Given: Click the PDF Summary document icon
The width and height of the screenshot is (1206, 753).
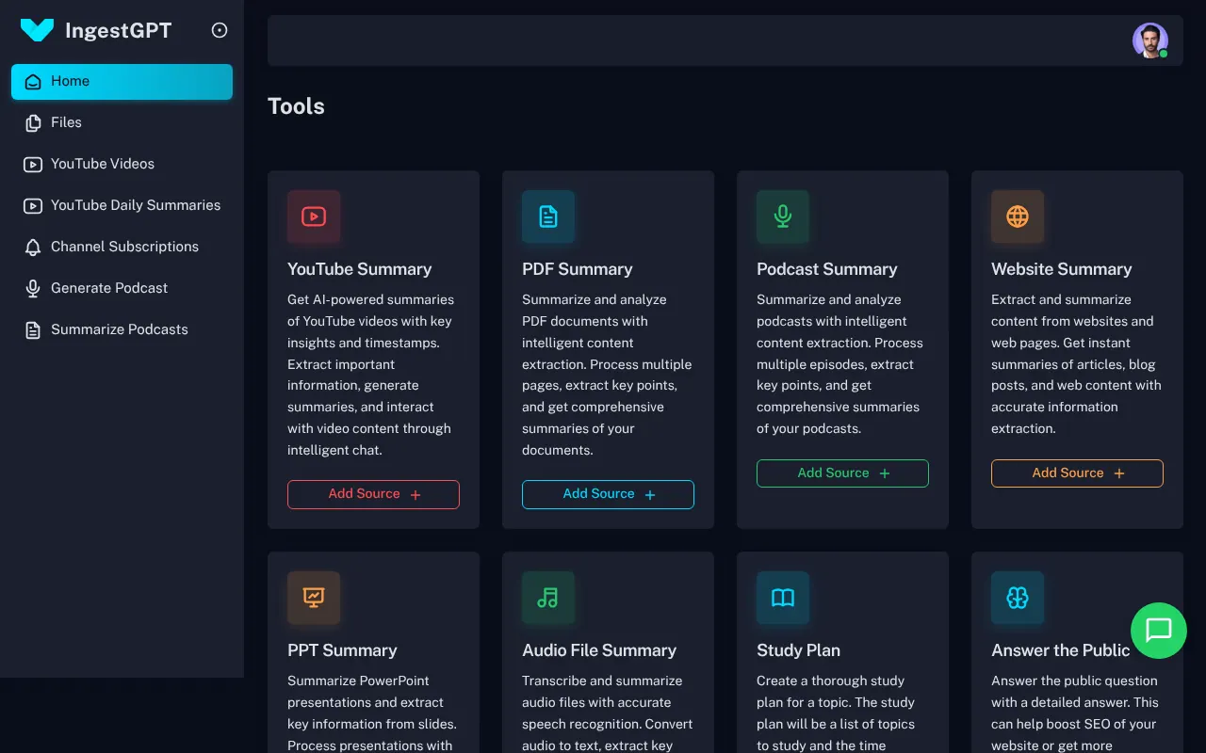Looking at the screenshot, I should coord(548,216).
